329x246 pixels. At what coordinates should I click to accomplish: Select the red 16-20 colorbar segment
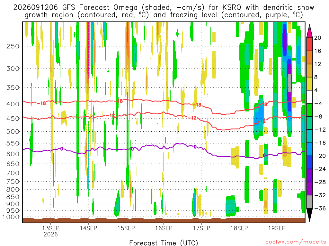click(x=309, y=44)
